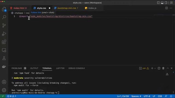Open the DEBUG CONSOLE panel tab

[77, 68]
